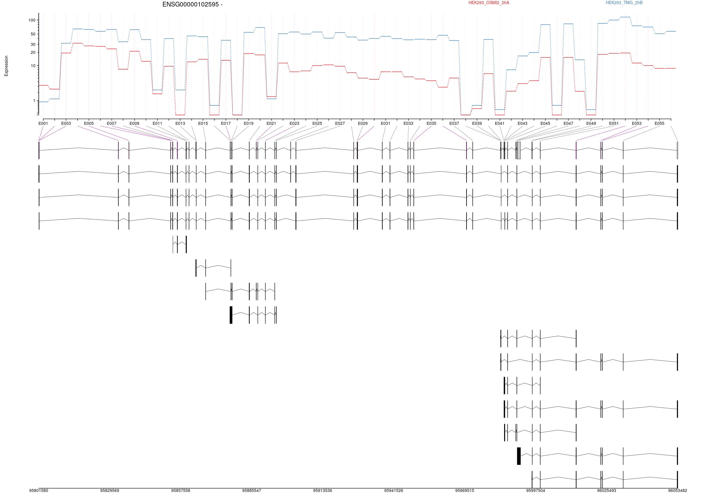Click the large gray exon box in gene model
The width and height of the screenshot is (710, 497).
(x=519, y=150)
